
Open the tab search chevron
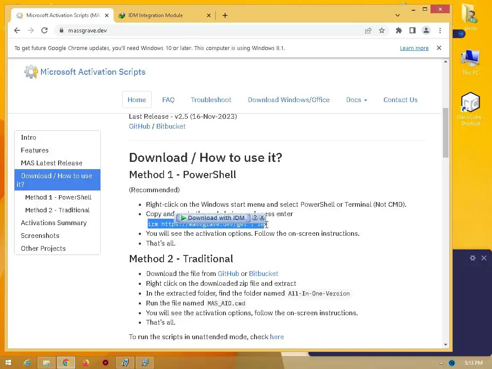point(398,15)
